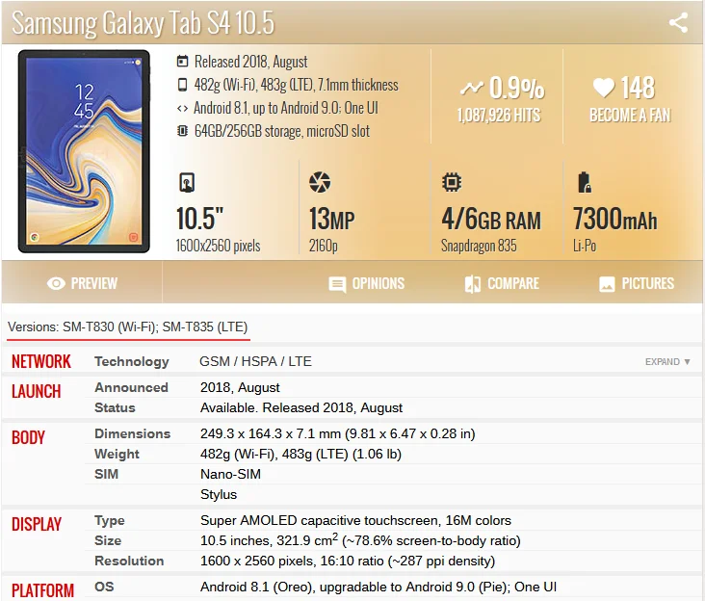Screen dimensions: 705x601
Task: Open the Preview tab
Action: point(82,283)
